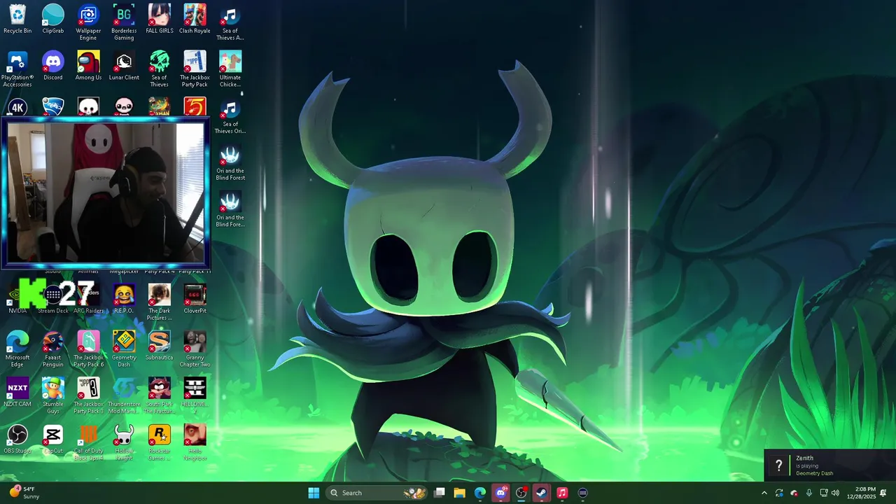
Task: Select the Sea of Thieves A... music file icon
Action: tap(230, 22)
